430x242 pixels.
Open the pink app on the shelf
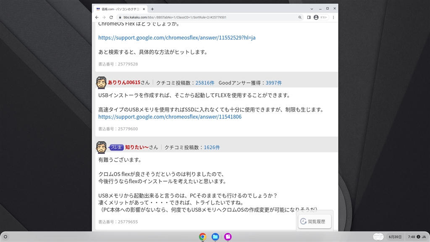point(228,237)
